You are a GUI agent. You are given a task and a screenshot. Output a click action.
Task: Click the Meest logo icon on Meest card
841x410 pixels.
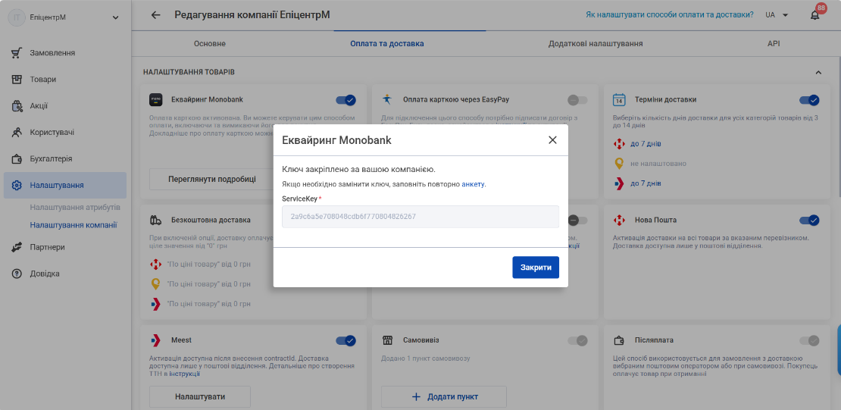[x=155, y=340]
